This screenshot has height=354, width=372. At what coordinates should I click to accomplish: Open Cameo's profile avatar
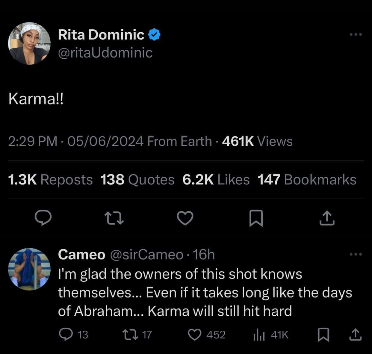29,269
